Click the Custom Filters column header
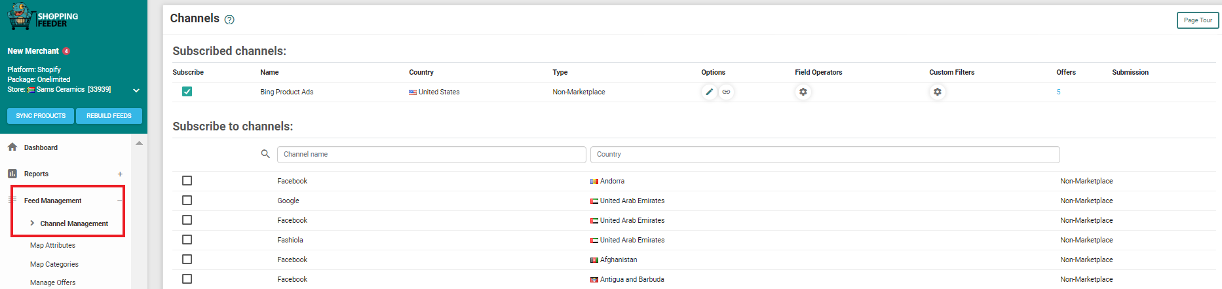The image size is (1222, 289). coord(951,72)
